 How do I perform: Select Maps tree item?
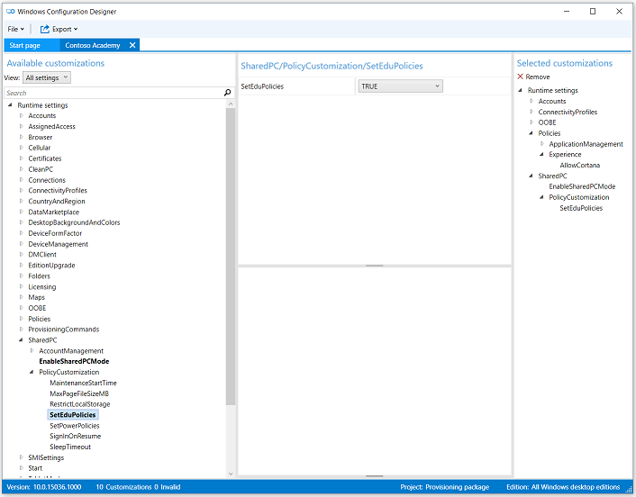(37, 297)
